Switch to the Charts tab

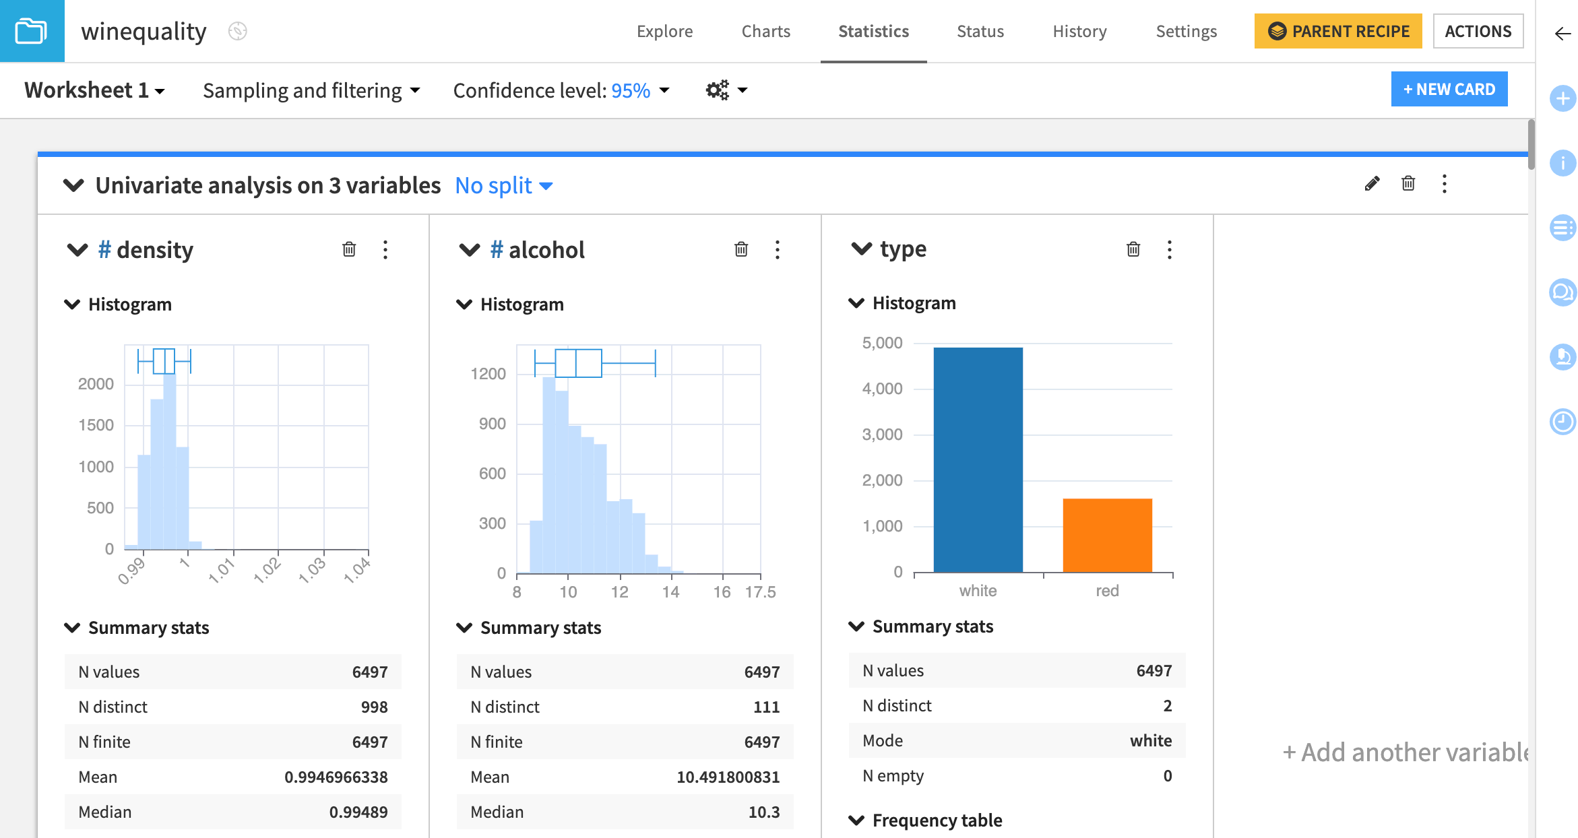click(765, 31)
